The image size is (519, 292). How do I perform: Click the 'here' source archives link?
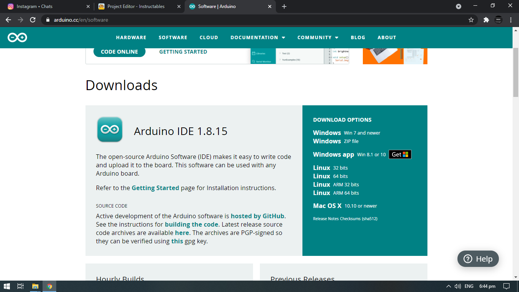[182, 233]
